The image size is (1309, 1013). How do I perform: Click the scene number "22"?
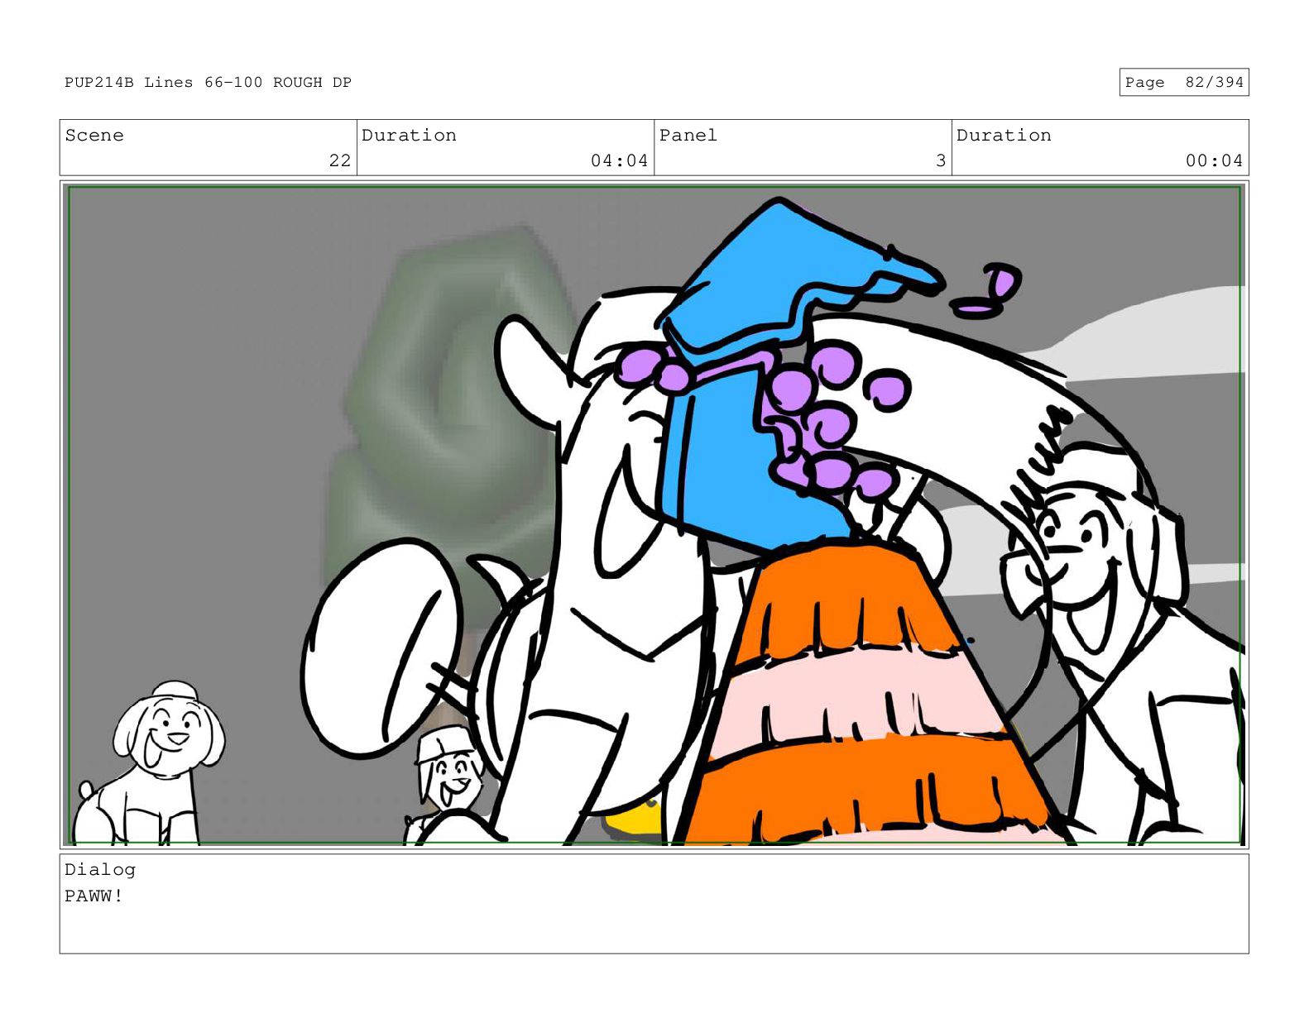point(340,160)
